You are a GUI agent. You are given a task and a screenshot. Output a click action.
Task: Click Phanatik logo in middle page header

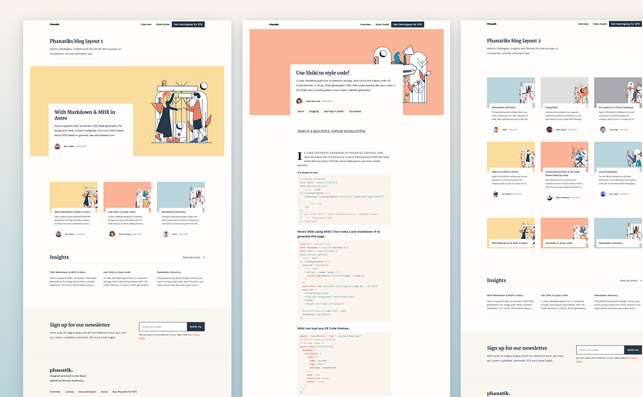tap(274, 24)
